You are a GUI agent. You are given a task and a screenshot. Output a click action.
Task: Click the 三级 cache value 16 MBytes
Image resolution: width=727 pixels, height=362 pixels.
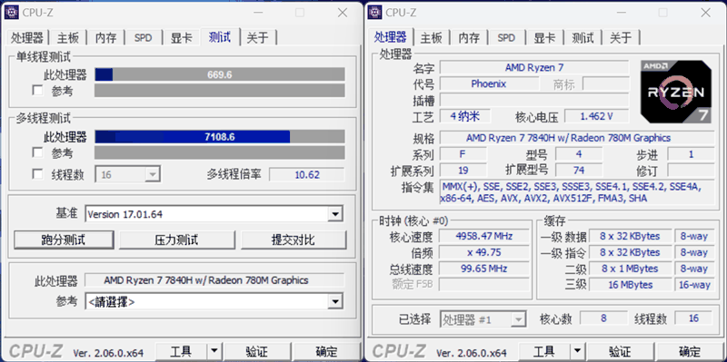pyautogui.click(x=630, y=285)
